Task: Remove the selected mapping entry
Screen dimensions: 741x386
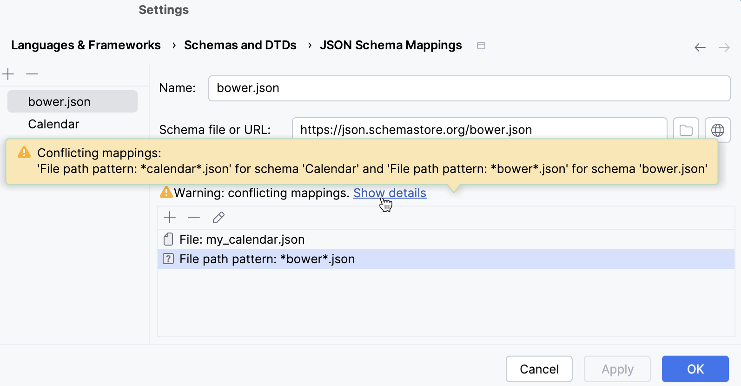Action: [194, 217]
